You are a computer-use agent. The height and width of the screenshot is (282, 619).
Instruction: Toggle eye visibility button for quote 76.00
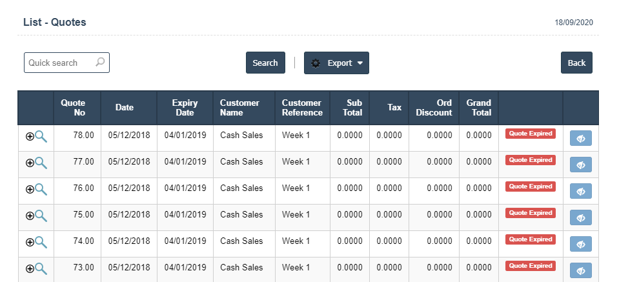click(581, 191)
